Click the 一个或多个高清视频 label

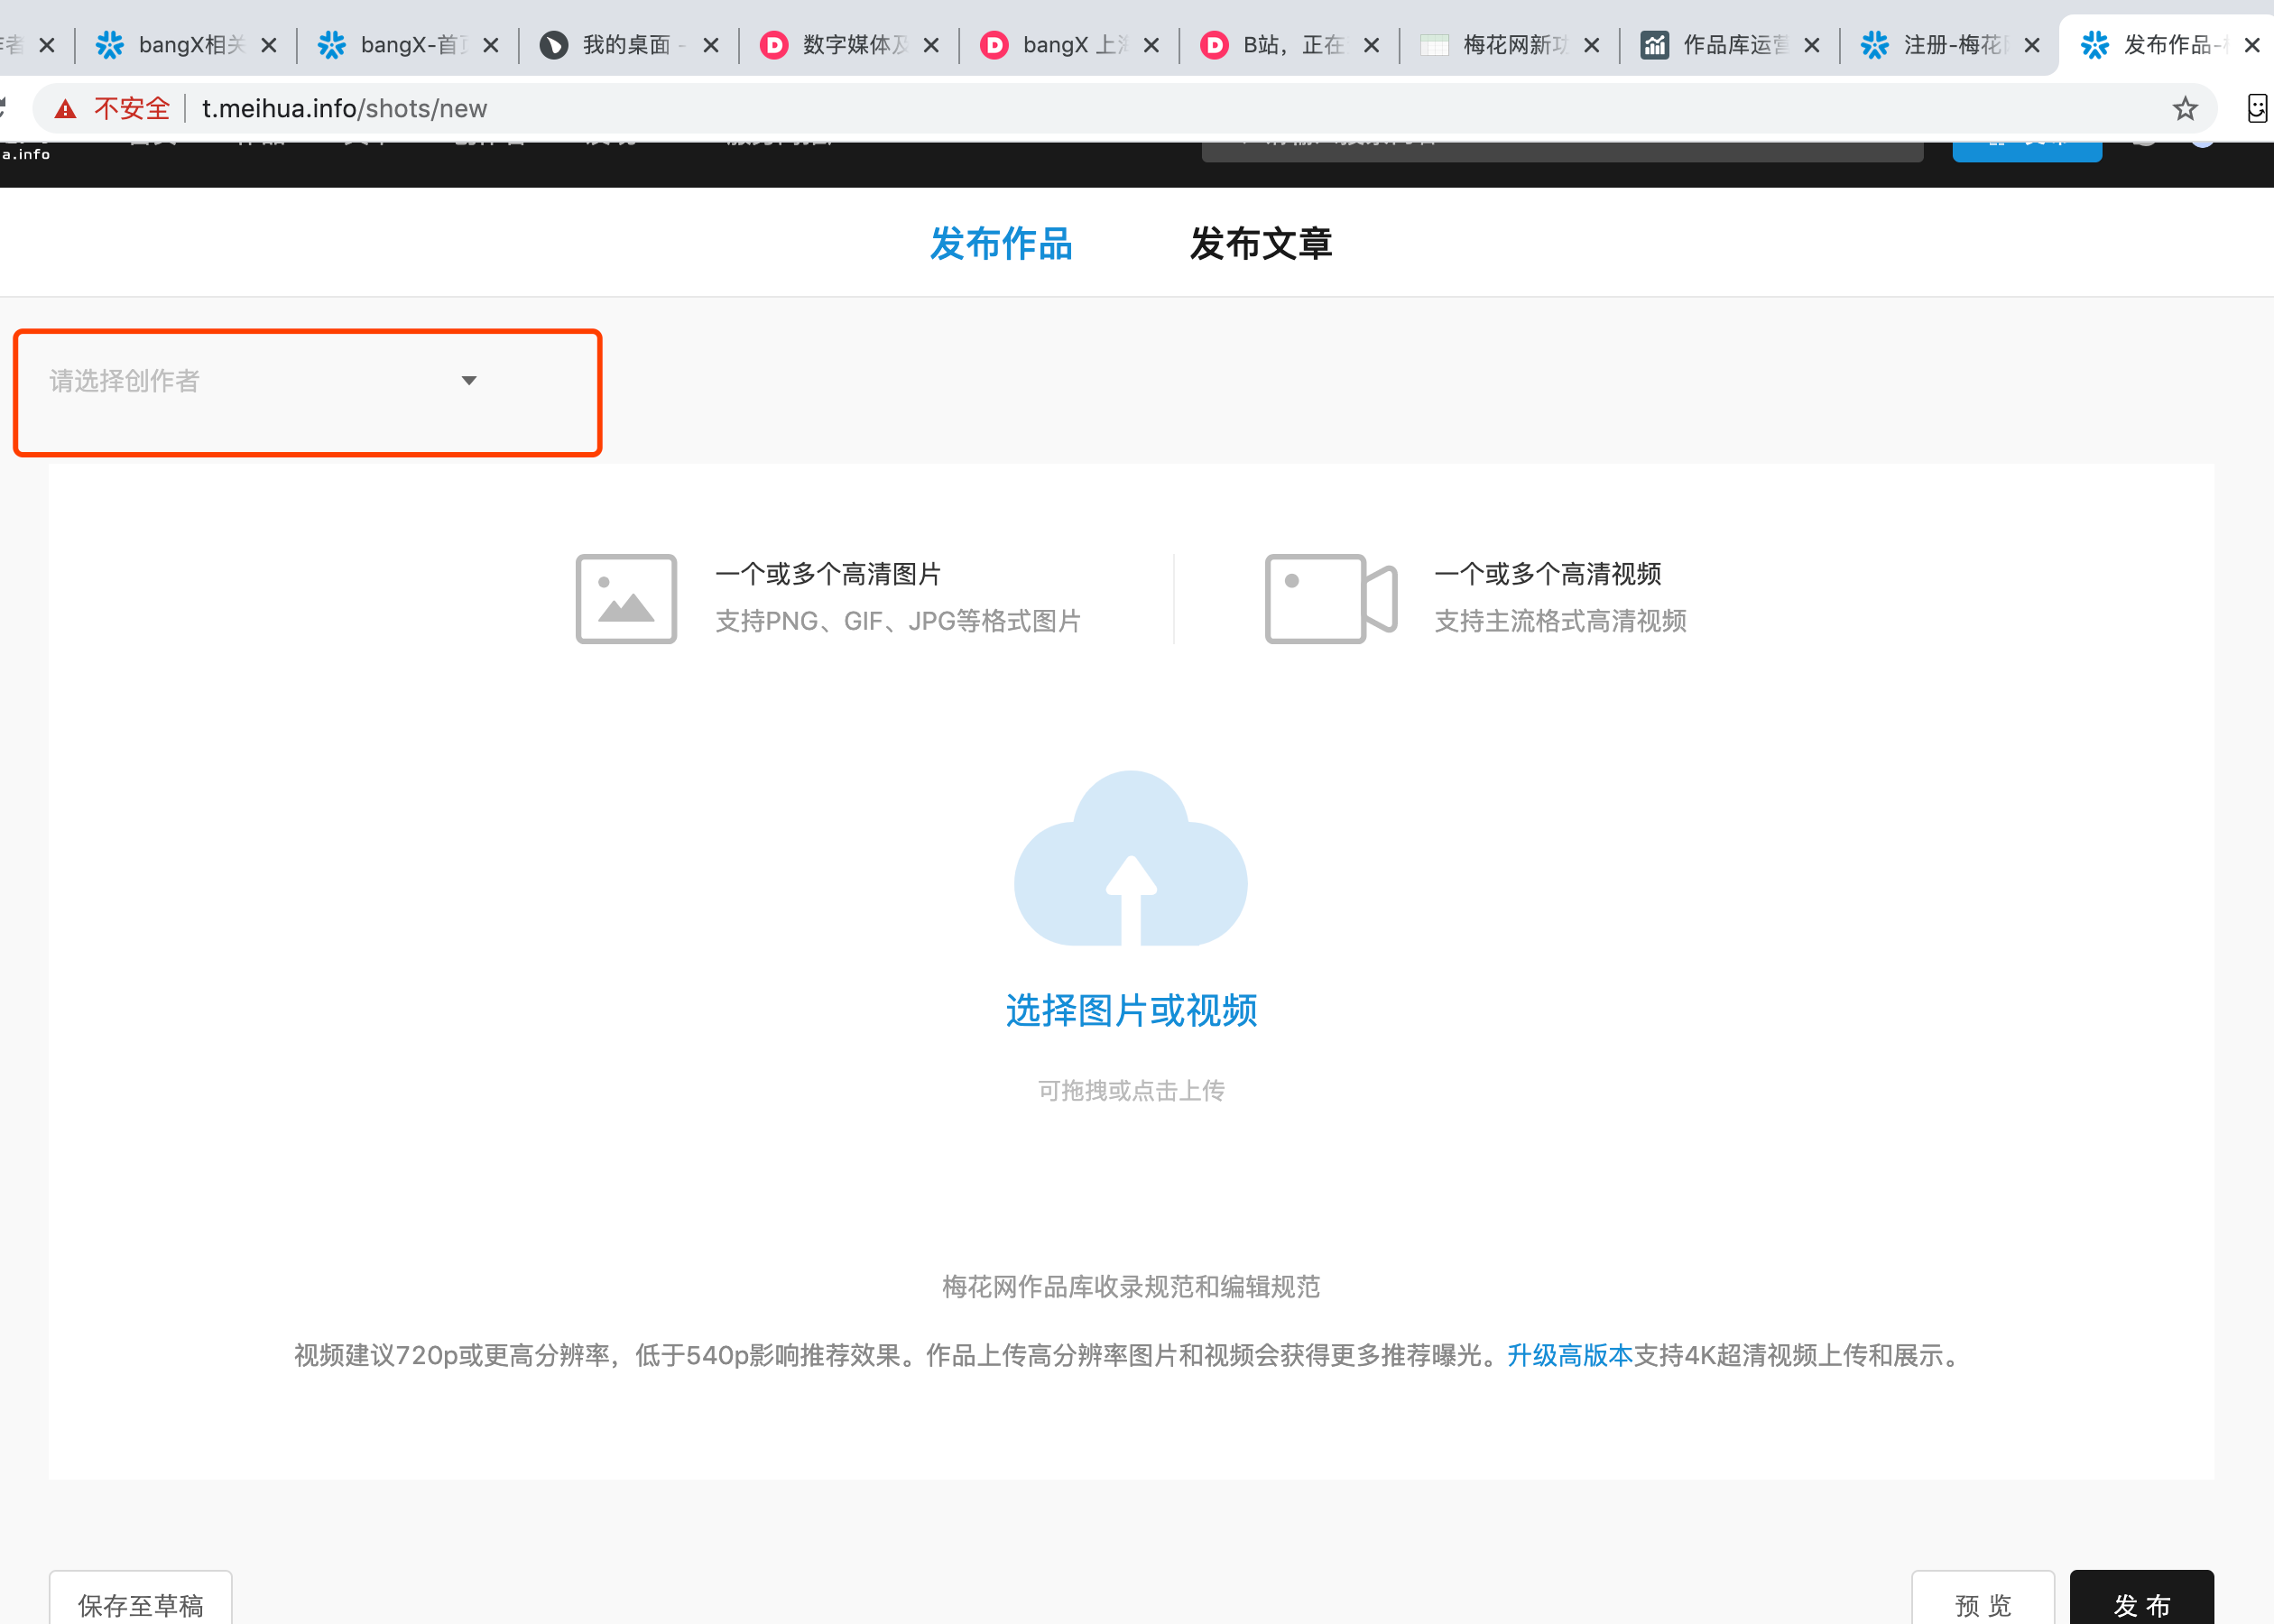click(1548, 574)
